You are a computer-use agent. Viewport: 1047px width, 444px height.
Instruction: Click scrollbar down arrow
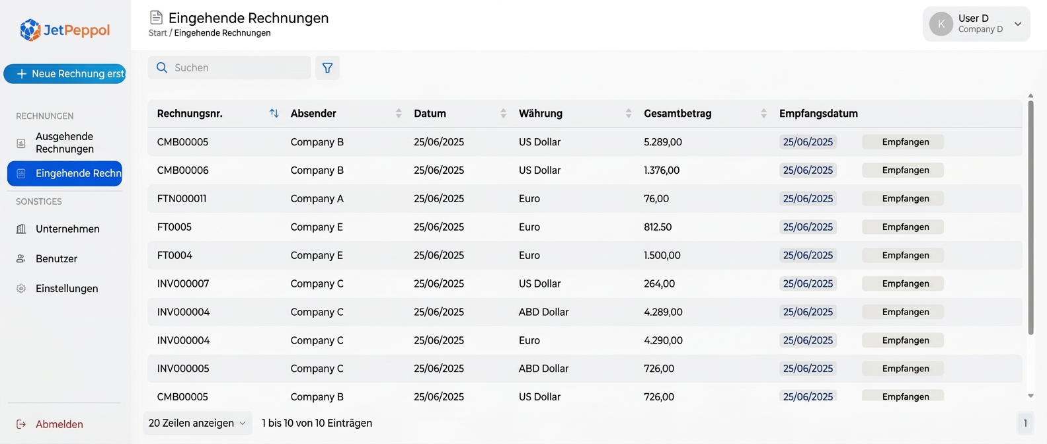(x=1030, y=396)
